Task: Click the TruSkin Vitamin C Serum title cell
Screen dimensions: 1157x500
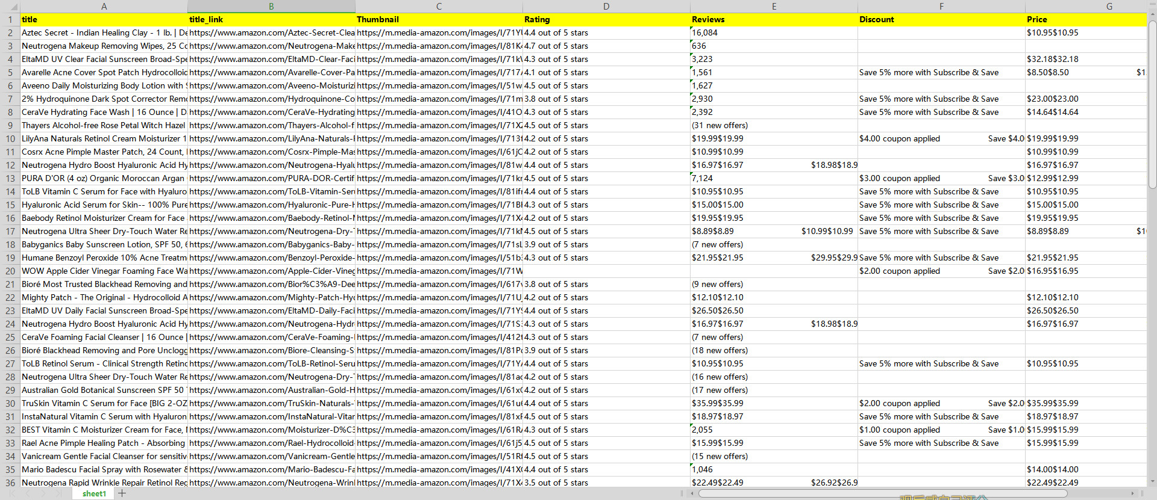Action: tap(104, 403)
